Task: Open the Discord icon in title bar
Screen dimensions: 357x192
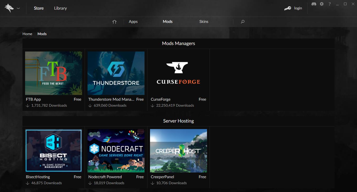Action: [x=314, y=4]
